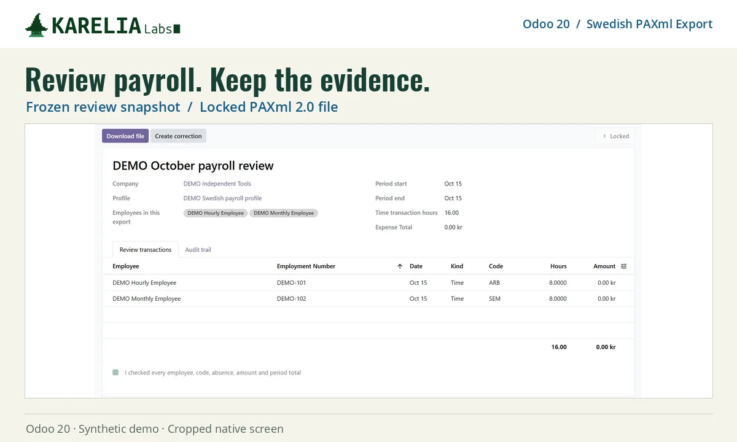Click the Create correction button
The height and width of the screenshot is (442, 737).
click(x=178, y=136)
